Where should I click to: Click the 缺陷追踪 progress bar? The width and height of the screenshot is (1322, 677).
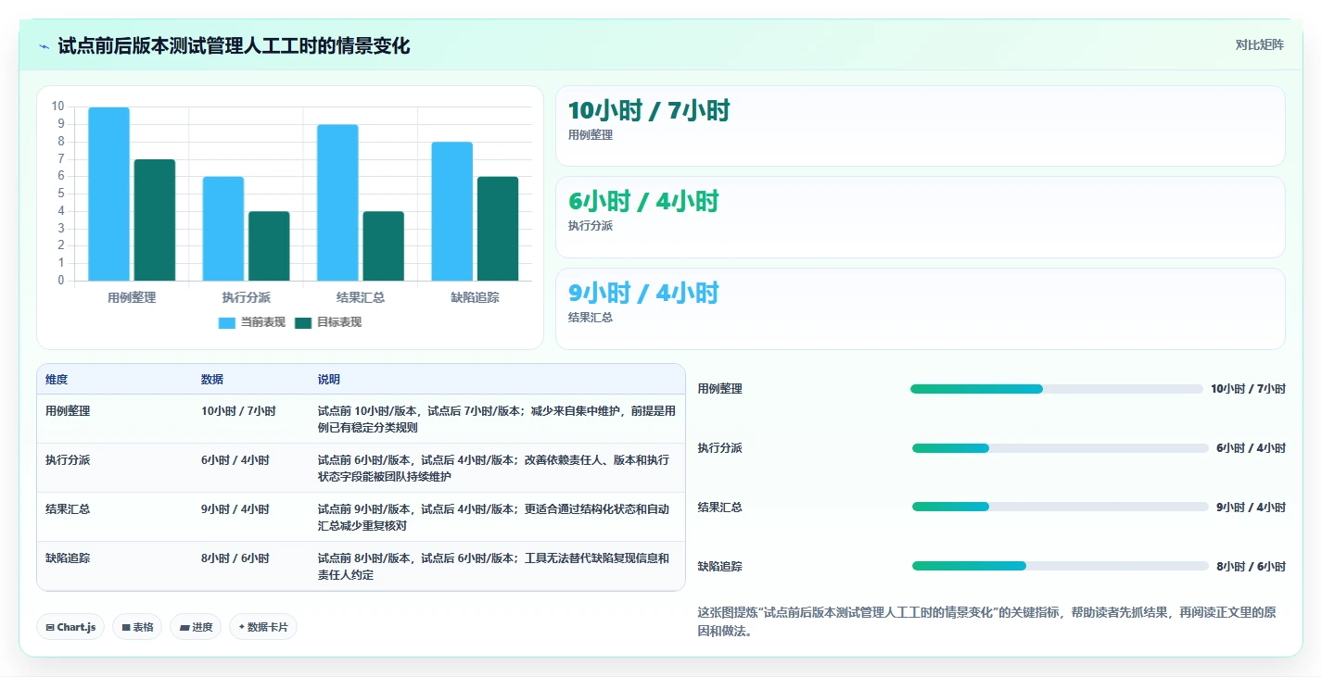(x=1061, y=566)
